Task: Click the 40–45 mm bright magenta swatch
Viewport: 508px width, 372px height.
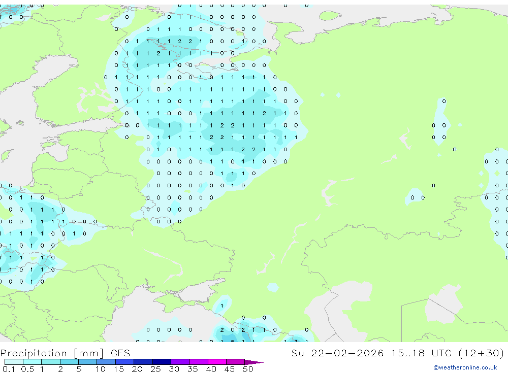Action: (217, 362)
